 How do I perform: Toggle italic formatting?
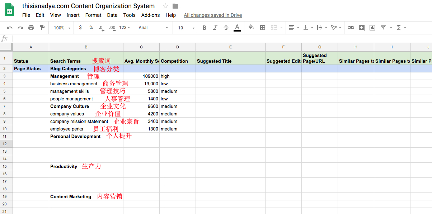point(215,28)
